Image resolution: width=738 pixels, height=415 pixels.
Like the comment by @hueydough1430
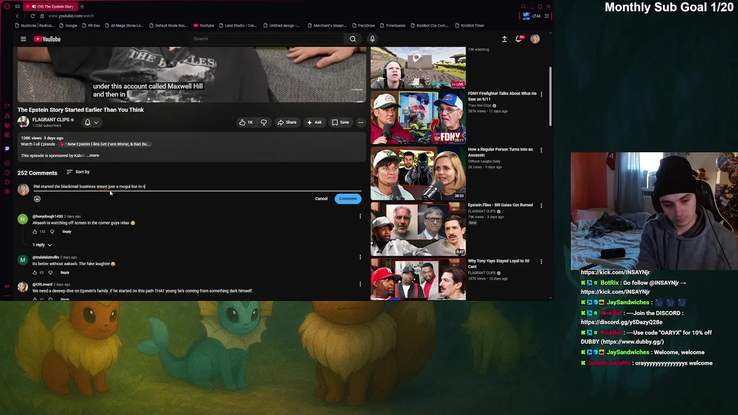click(x=35, y=232)
